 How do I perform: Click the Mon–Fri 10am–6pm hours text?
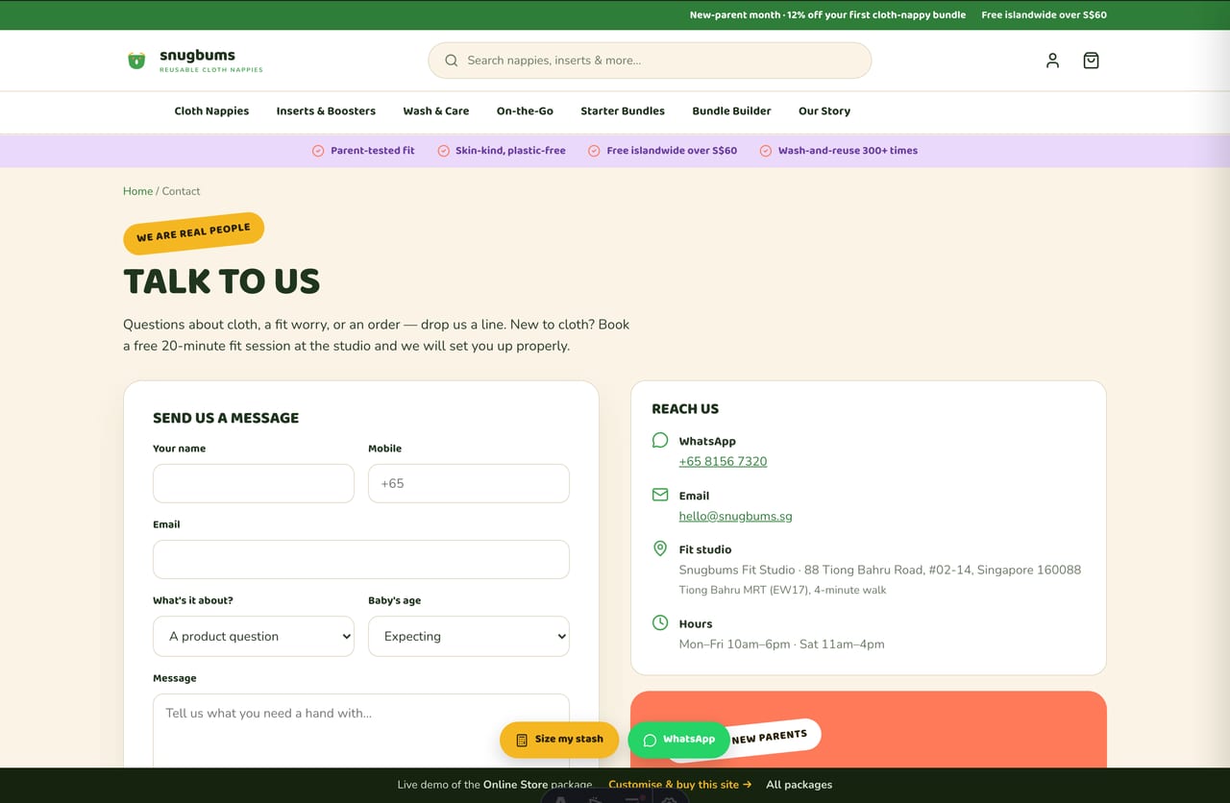click(781, 644)
